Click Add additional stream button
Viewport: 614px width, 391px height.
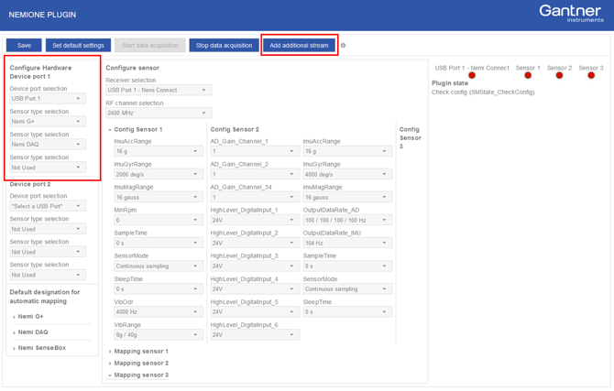pyautogui.click(x=299, y=46)
